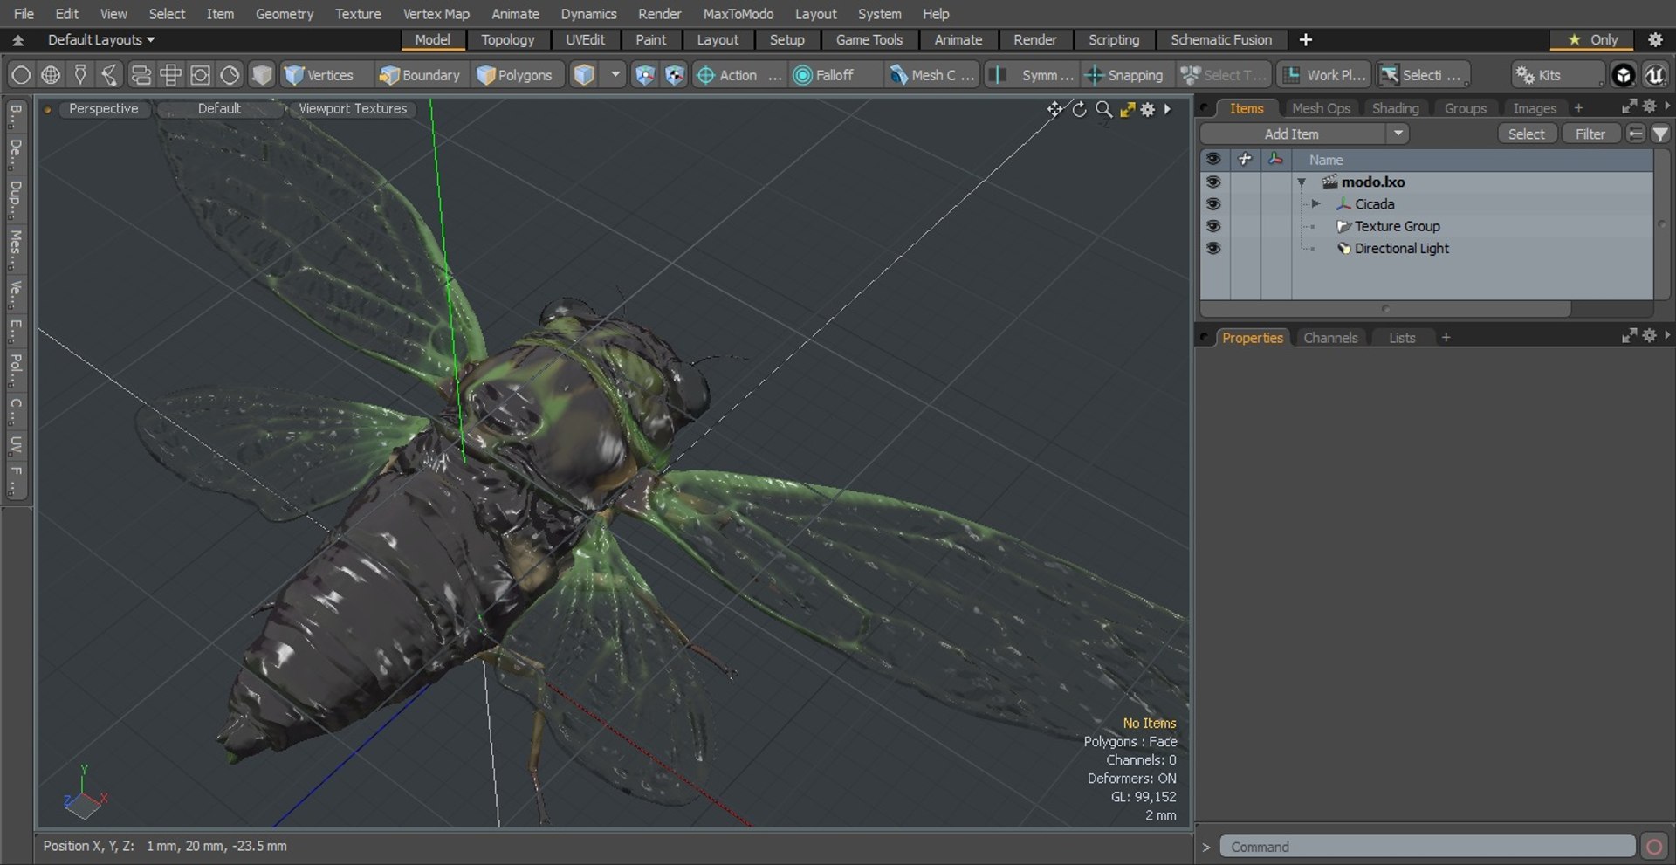Open the Work Plane menu
This screenshot has width=1676, height=865.
(1324, 75)
